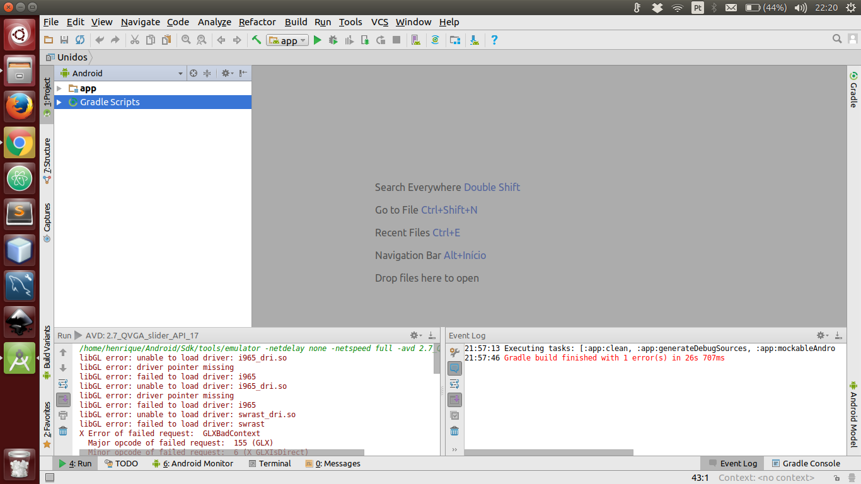Click Run console horizontal scrollbar
Screen dimensions: 861x484
(222, 452)
